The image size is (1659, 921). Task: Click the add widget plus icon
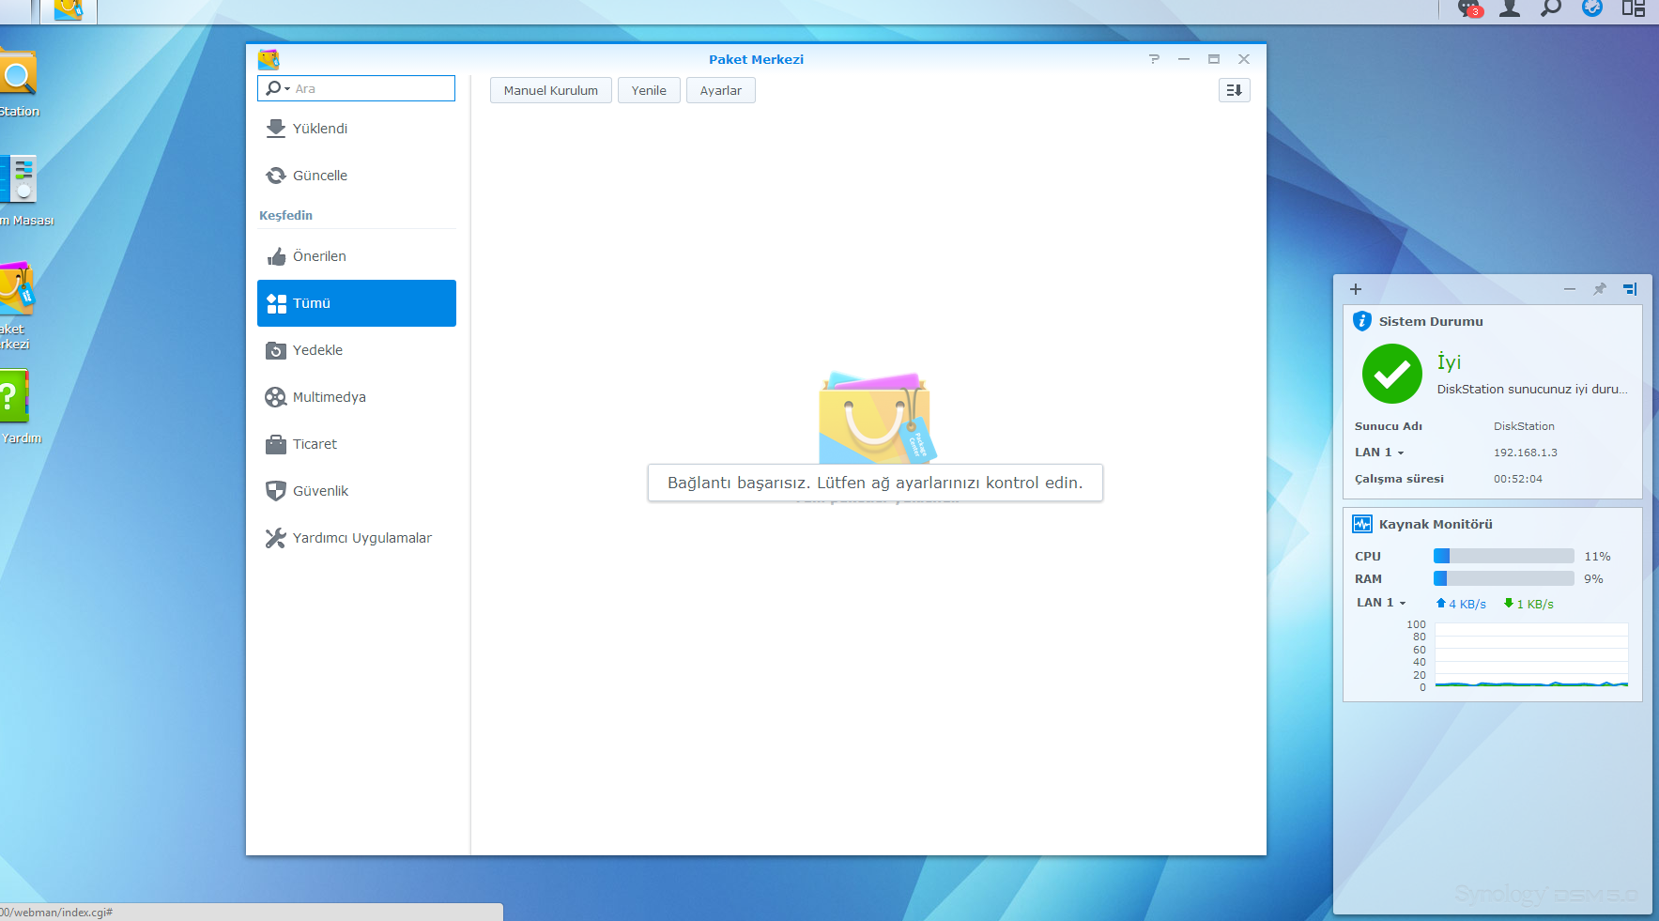1356,289
